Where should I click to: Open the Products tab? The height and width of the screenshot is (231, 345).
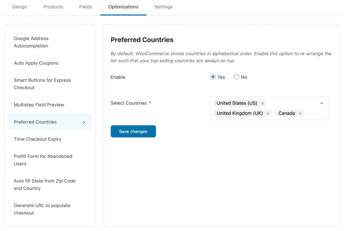click(x=53, y=7)
